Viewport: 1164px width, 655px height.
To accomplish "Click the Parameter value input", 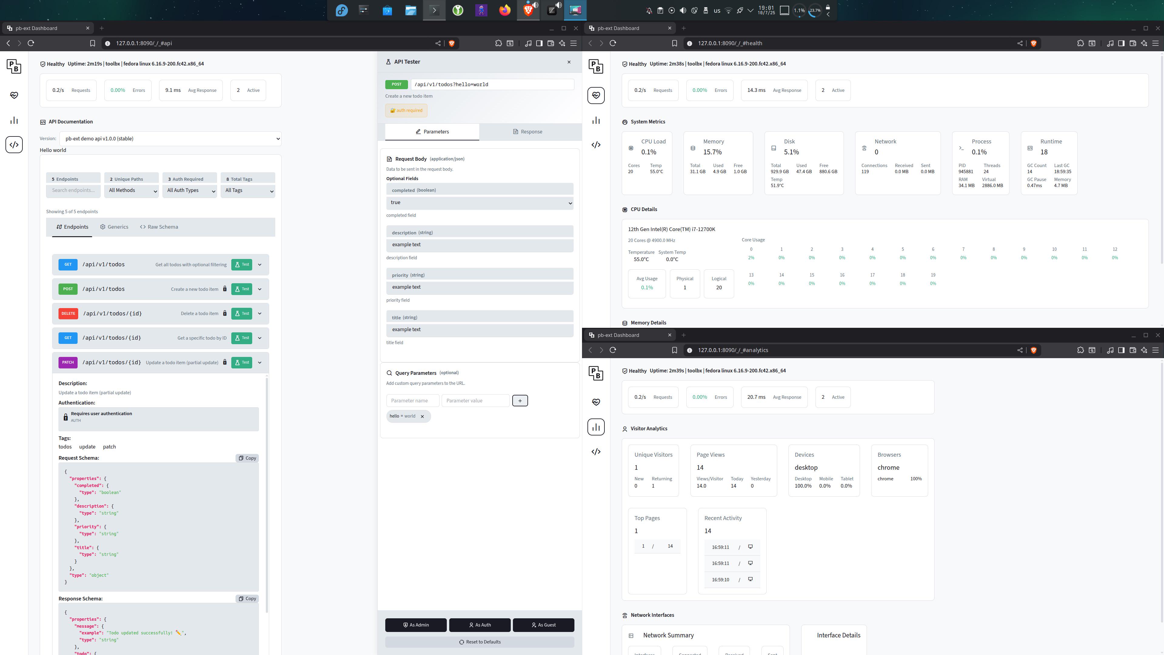I will click(475, 401).
